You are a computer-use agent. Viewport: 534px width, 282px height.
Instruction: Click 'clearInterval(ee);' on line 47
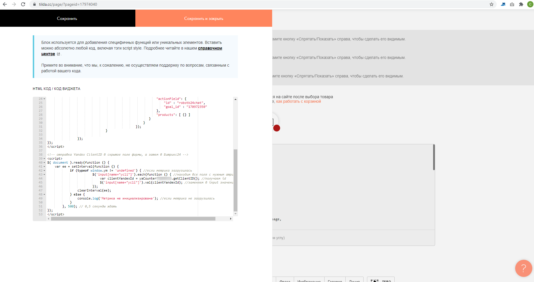[x=94, y=190]
